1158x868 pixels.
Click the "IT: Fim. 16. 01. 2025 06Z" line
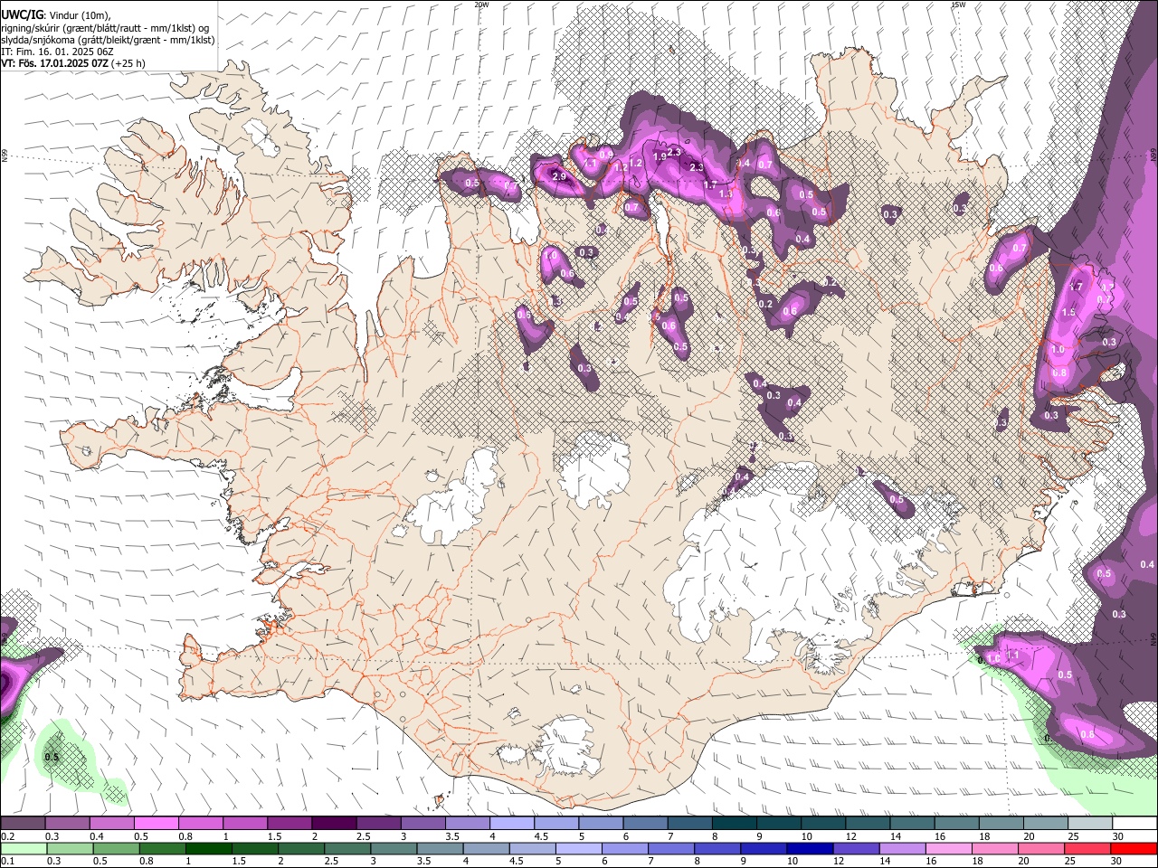(x=57, y=52)
